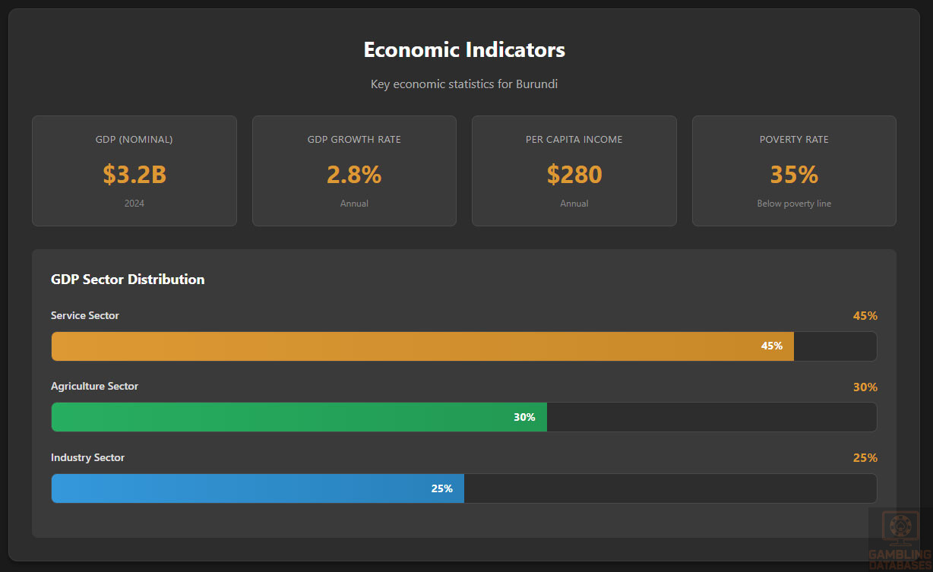Click the 25% label right of Industry Sector
Screen dimensions: 933x572
tap(865, 458)
